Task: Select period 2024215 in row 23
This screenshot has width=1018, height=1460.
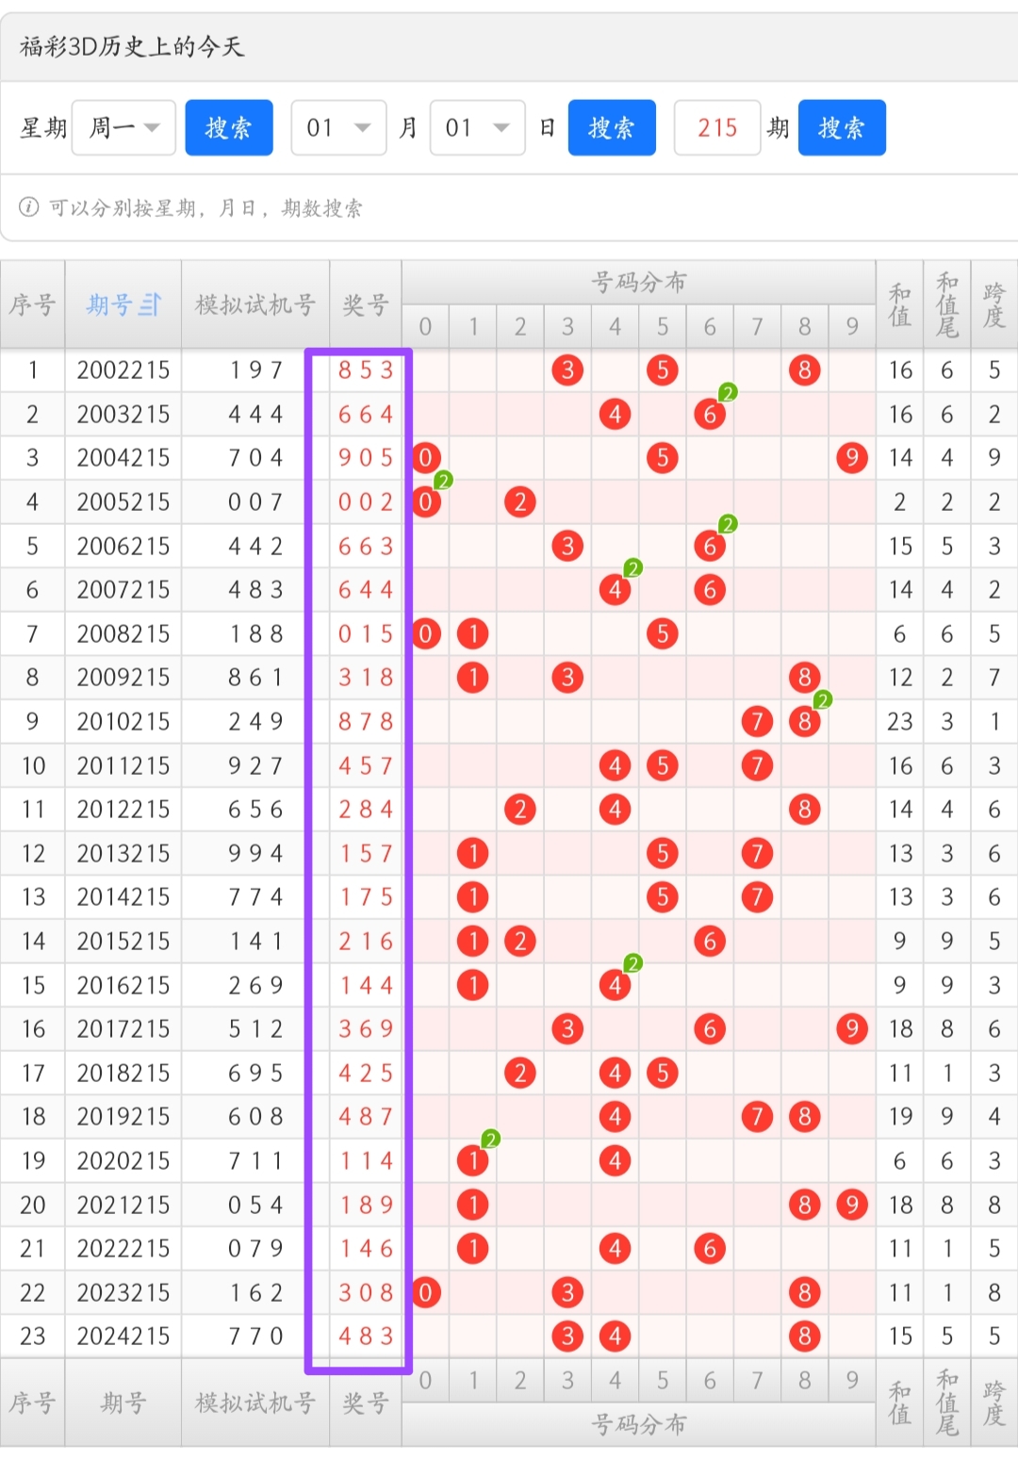Action: tap(123, 1336)
